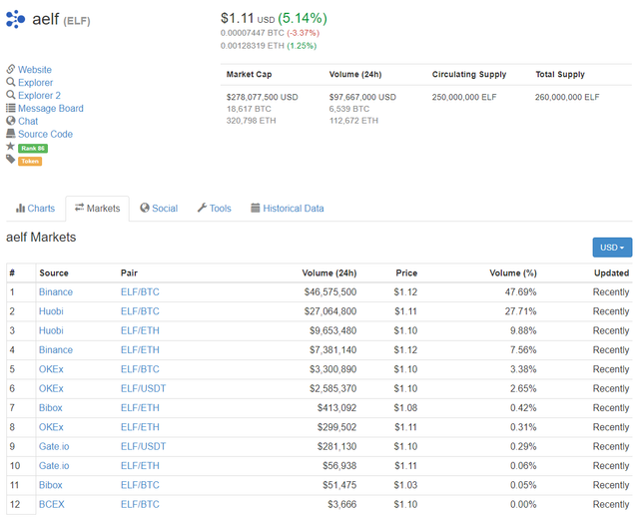The image size is (639, 518).
Task: Open Gate.io source in row 9
Action: (x=54, y=446)
